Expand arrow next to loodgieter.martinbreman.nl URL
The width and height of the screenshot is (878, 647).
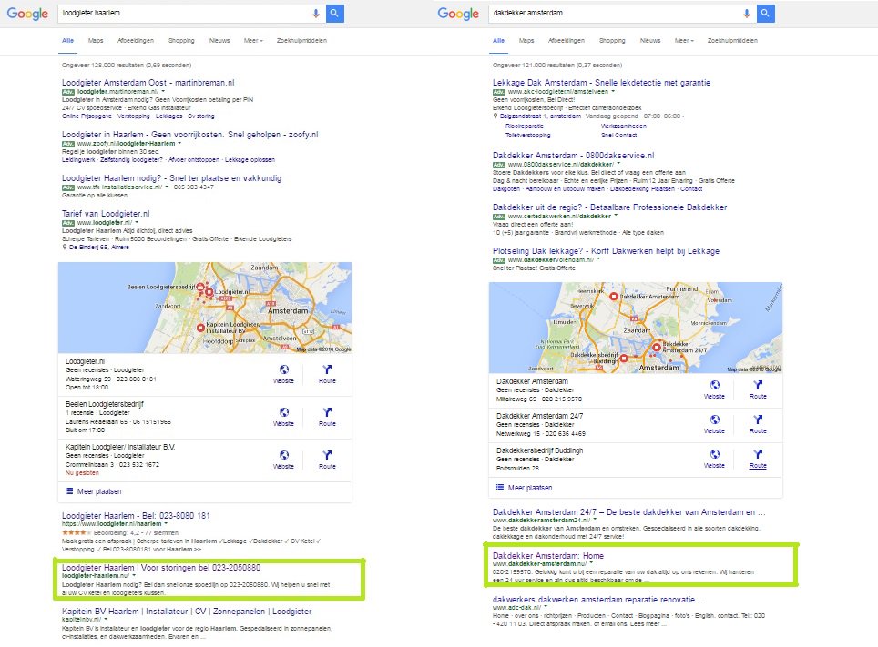[163, 91]
